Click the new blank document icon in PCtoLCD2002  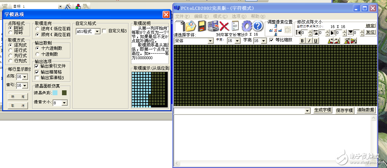pos(180,26)
